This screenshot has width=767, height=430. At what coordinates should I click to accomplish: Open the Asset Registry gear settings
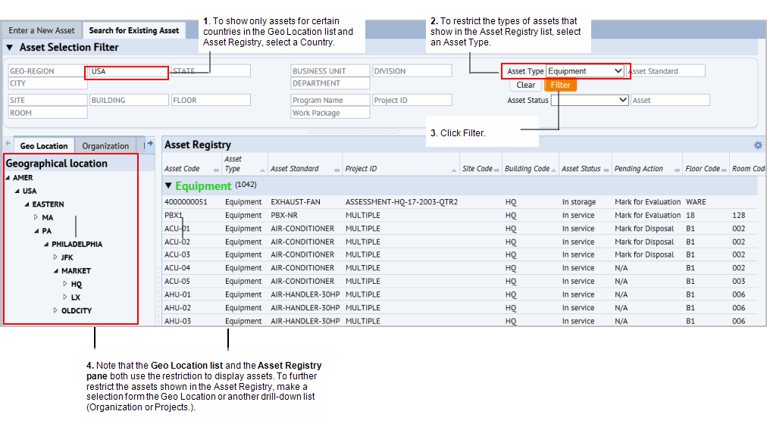point(757,145)
